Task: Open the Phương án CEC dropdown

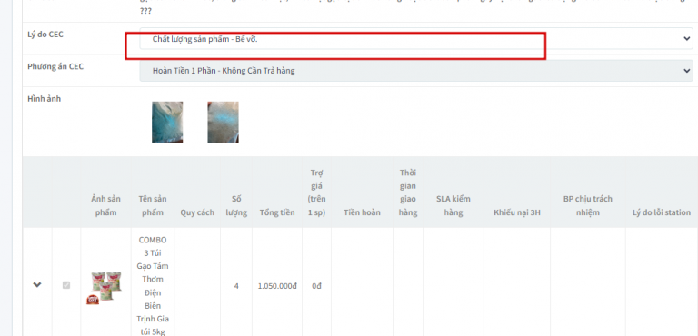Action: click(x=415, y=71)
